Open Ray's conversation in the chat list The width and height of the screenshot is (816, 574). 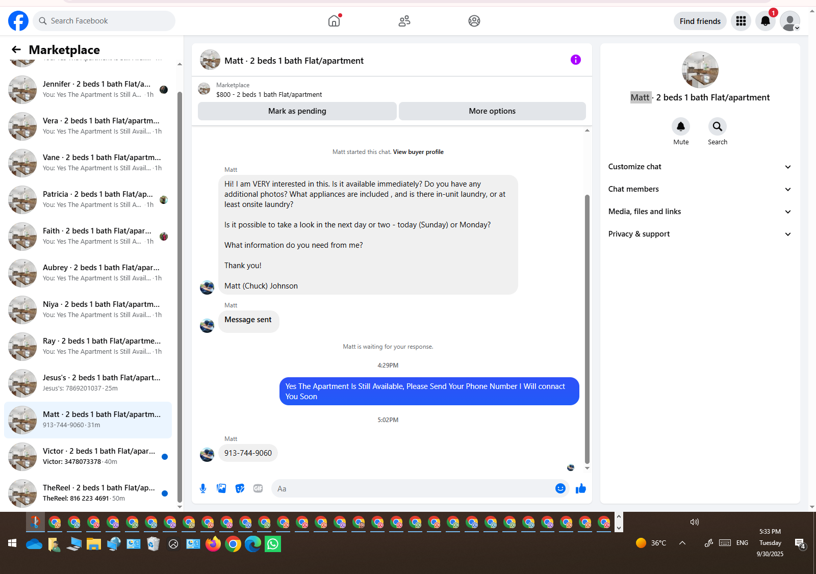[x=88, y=347]
